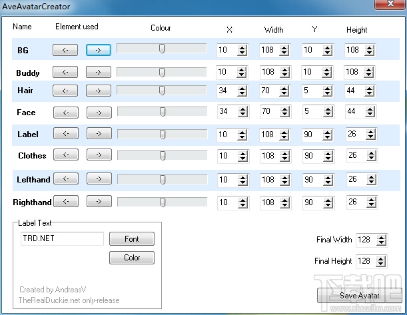The height and width of the screenshot is (315, 407).
Task: Decrease Final Height with down stepper
Action: pyautogui.click(x=381, y=264)
